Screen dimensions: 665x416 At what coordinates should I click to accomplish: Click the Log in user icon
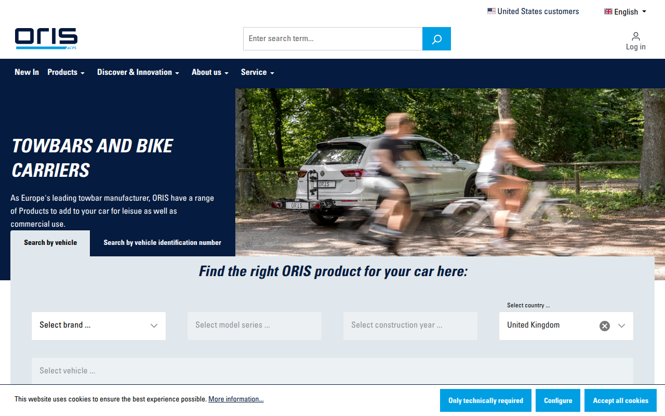tap(636, 36)
